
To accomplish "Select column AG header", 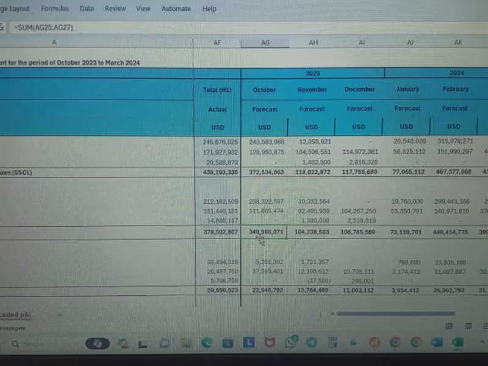I will [265, 43].
